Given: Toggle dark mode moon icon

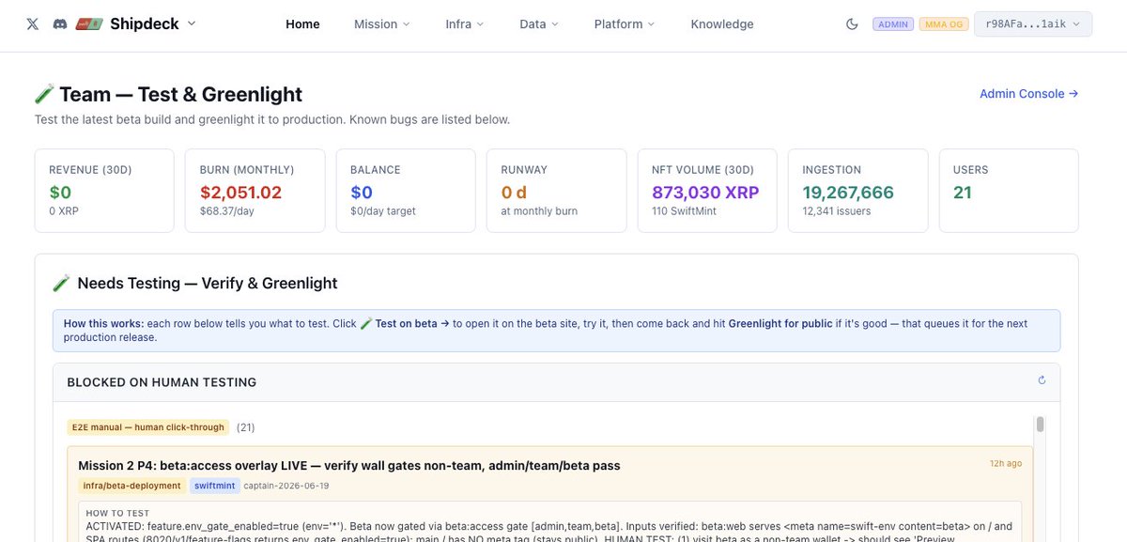Looking at the screenshot, I should point(852,23).
